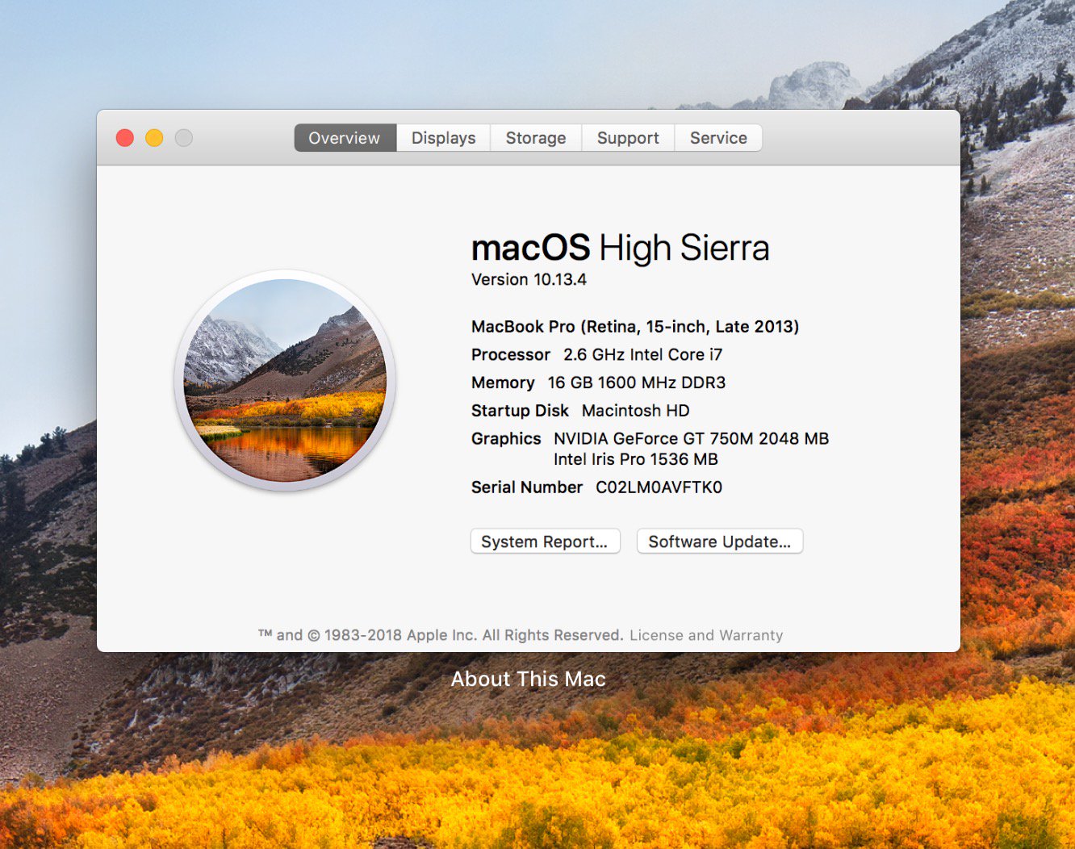The height and width of the screenshot is (849, 1075).
Task: Switch to the Overview tab
Action: click(345, 138)
